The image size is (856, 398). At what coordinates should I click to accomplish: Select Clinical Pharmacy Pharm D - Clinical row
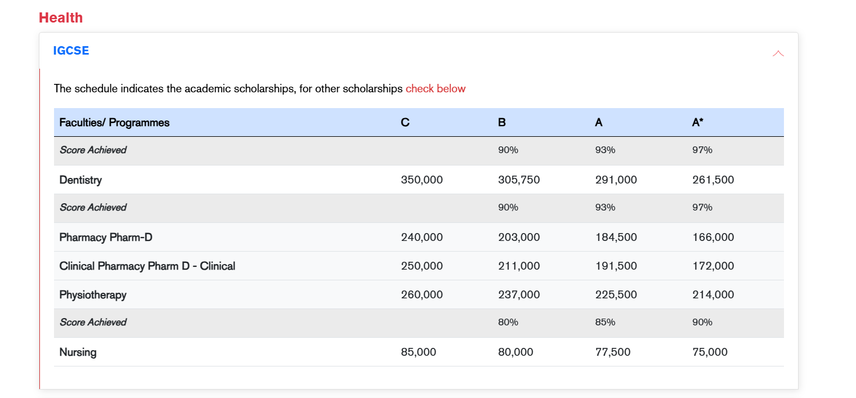(x=147, y=266)
